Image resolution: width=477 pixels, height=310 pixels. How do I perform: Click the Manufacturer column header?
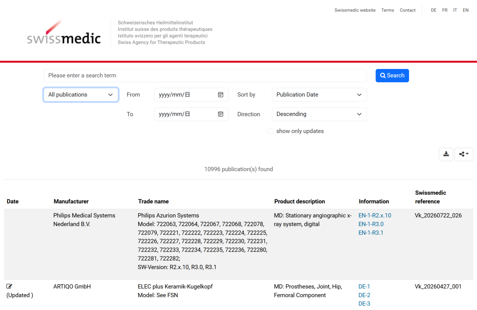(x=71, y=202)
